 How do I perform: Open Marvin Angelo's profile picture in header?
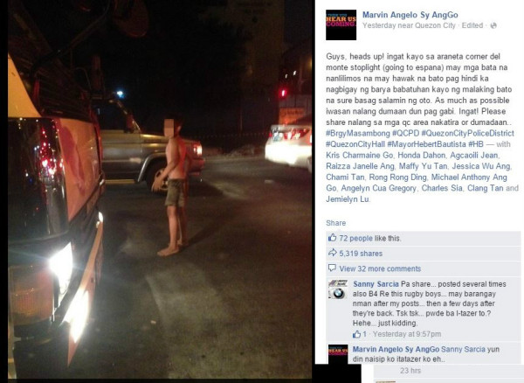(341, 24)
